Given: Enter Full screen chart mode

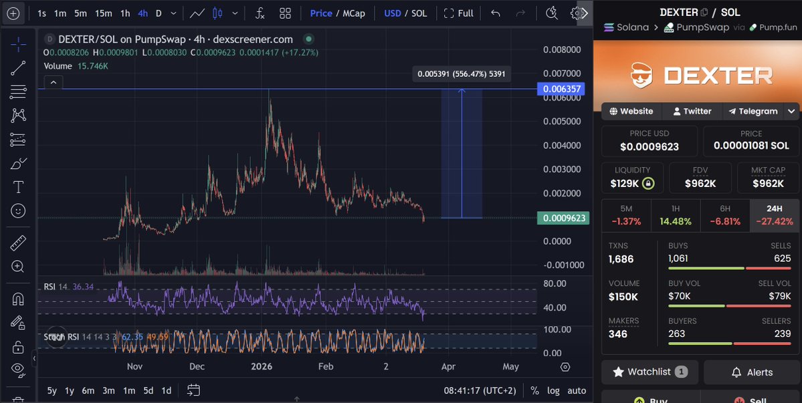Looking at the screenshot, I should click(x=459, y=13).
